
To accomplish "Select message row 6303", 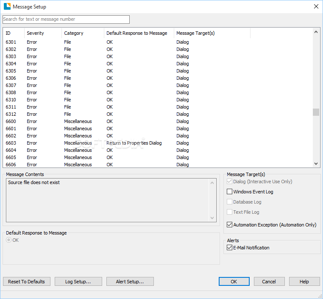I will [x=158, y=56].
